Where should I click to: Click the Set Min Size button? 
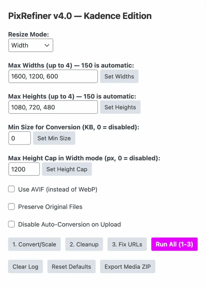point(54,138)
